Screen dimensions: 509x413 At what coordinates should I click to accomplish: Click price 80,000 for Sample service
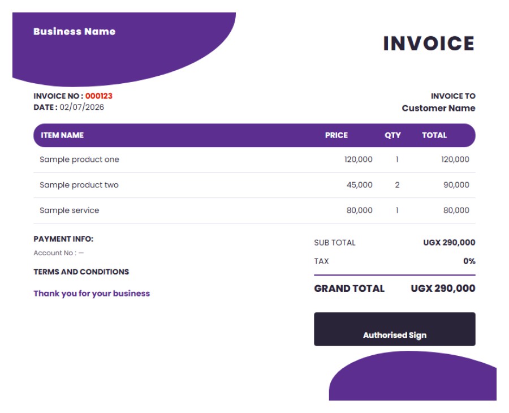(x=359, y=210)
